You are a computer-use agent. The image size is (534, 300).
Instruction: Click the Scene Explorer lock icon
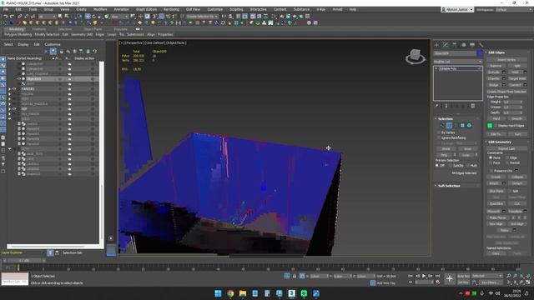(x=61, y=52)
